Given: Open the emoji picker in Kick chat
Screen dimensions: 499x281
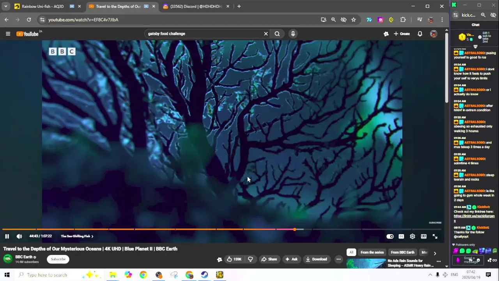Looking at the screenshot, I should [x=478, y=260].
